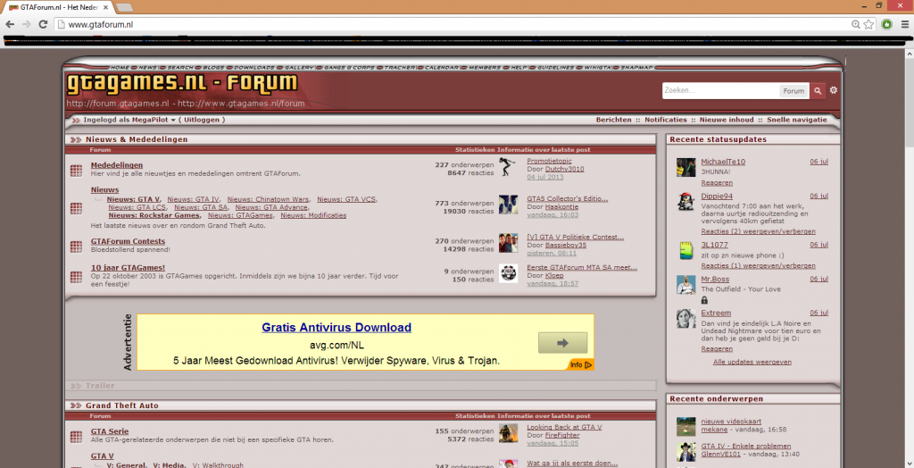Open Snelle navigatie quick menu
This screenshot has width=914, height=468.
point(796,120)
